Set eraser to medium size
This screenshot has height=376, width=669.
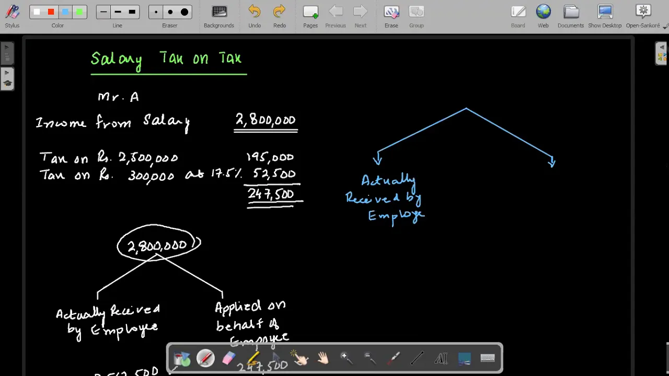point(170,12)
